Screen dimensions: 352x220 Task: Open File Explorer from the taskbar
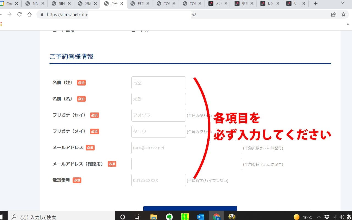tap(154, 217)
